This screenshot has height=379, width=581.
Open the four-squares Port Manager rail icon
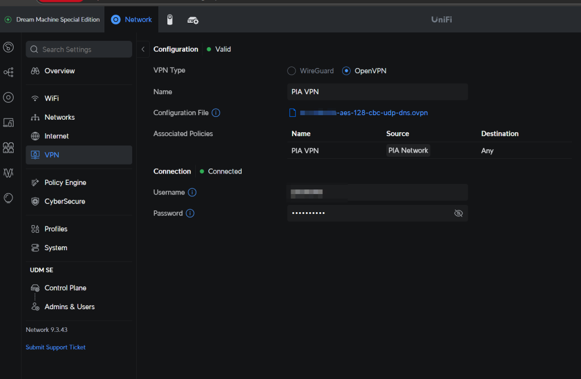click(x=9, y=148)
